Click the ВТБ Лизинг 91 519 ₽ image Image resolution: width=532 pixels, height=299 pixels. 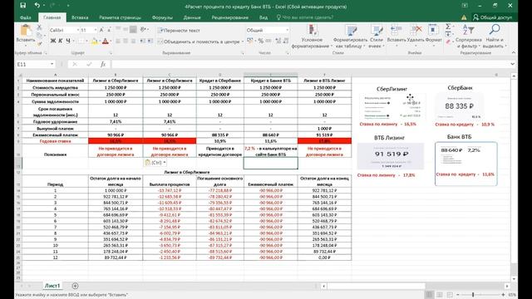(x=390, y=156)
